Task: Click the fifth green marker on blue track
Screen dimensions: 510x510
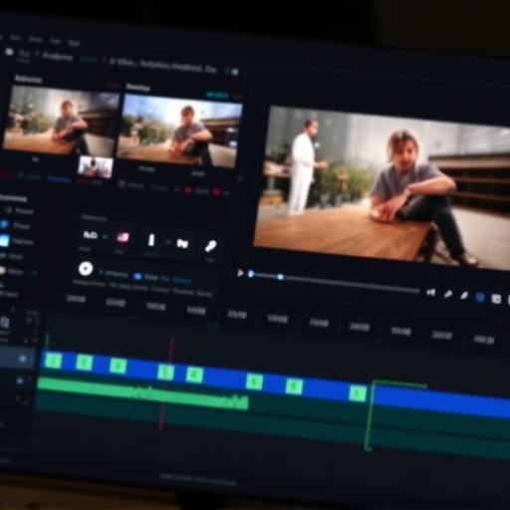Action: coord(194,375)
